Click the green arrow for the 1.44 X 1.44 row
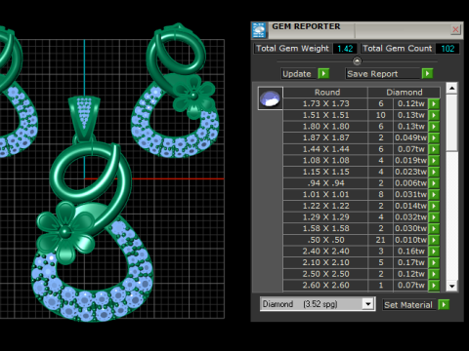 pos(434,149)
